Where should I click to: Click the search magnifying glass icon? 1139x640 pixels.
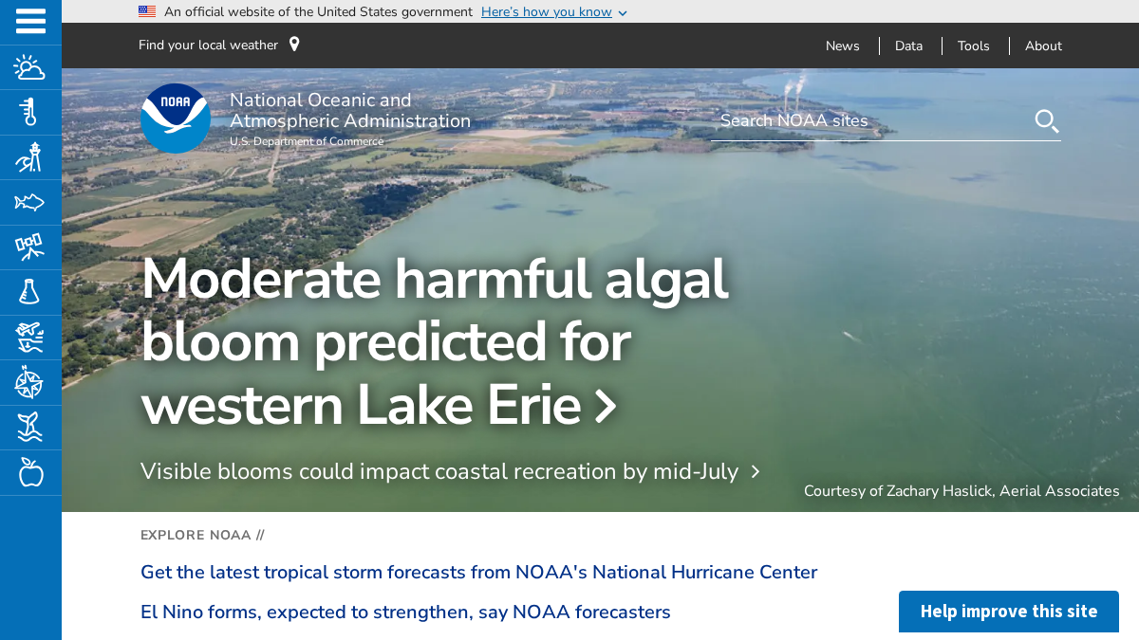(1046, 121)
